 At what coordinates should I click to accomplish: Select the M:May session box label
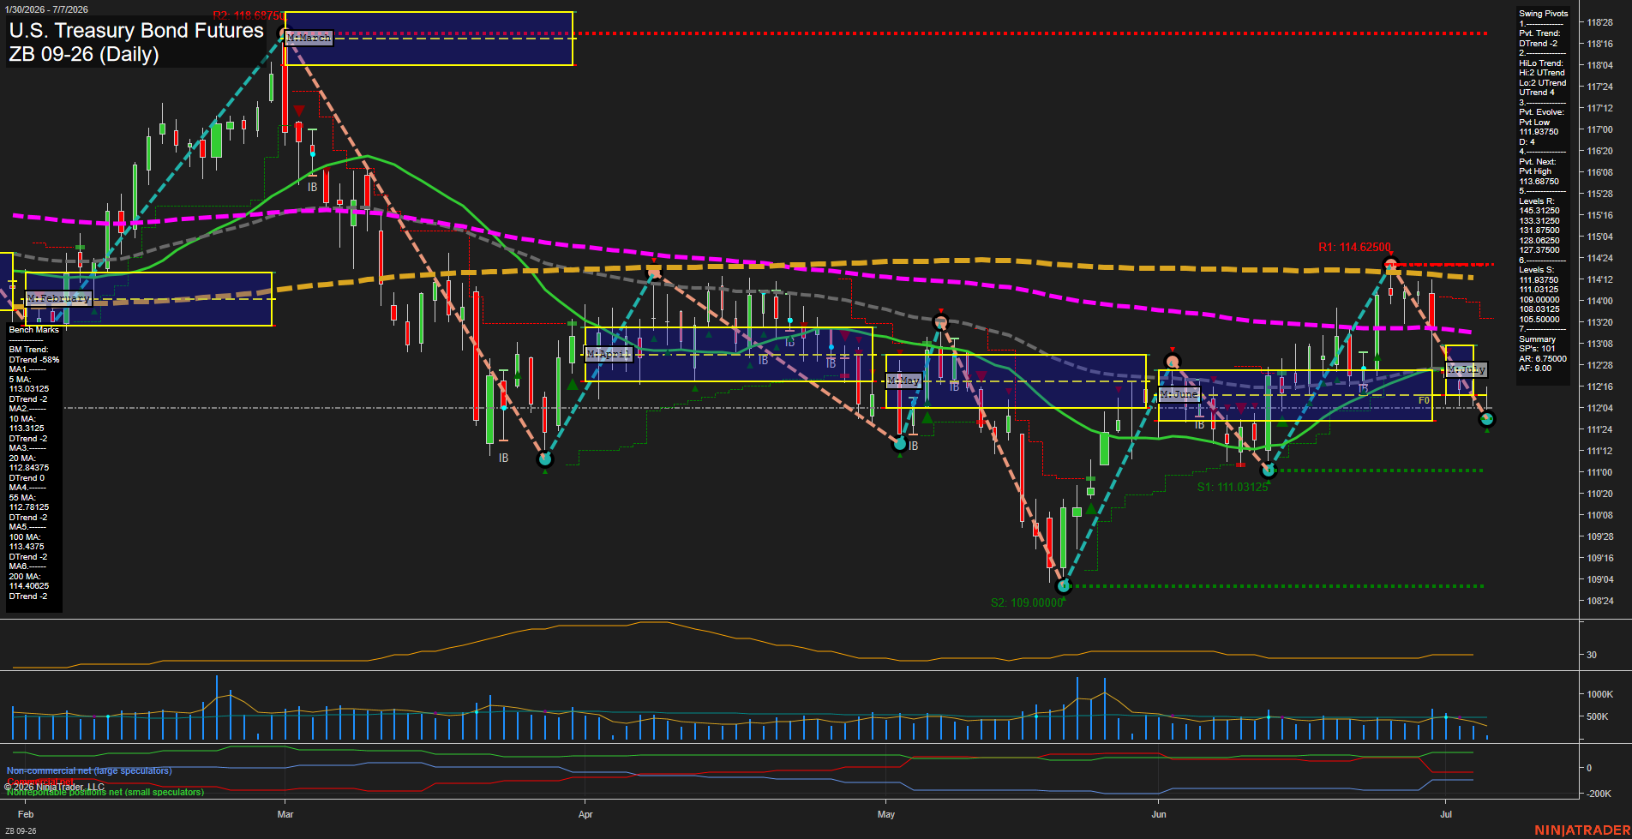point(903,380)
